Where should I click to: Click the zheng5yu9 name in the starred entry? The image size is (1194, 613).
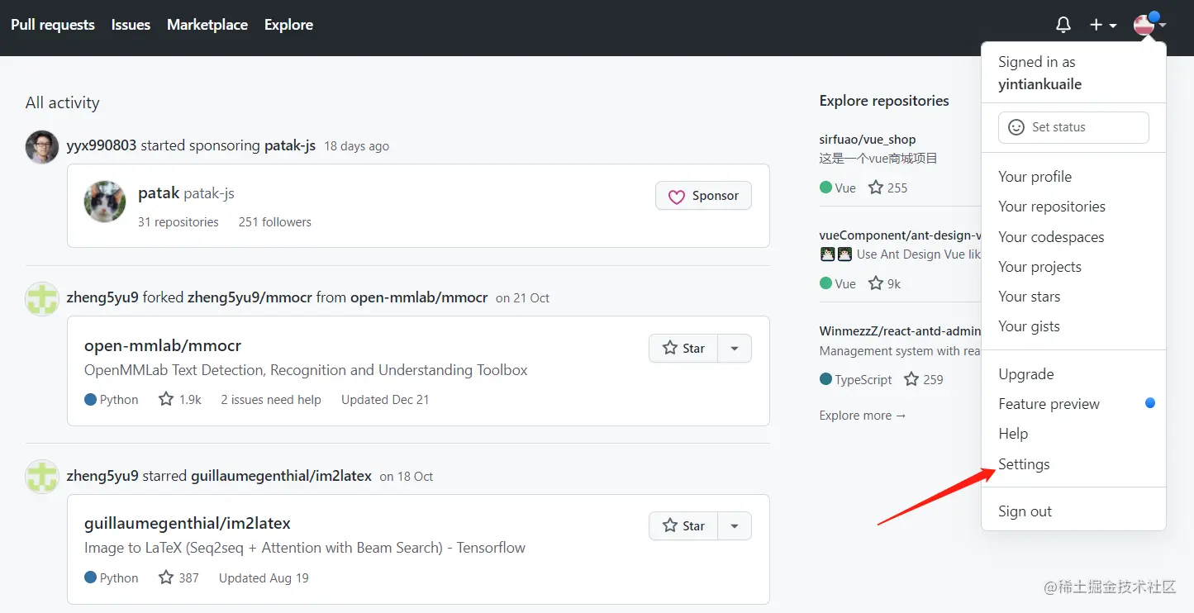[x=102, y=476]
